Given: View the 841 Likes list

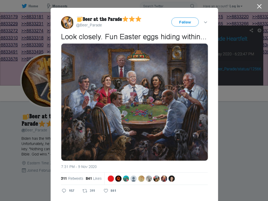Looking at the screenshot, I should click(94, 178).
